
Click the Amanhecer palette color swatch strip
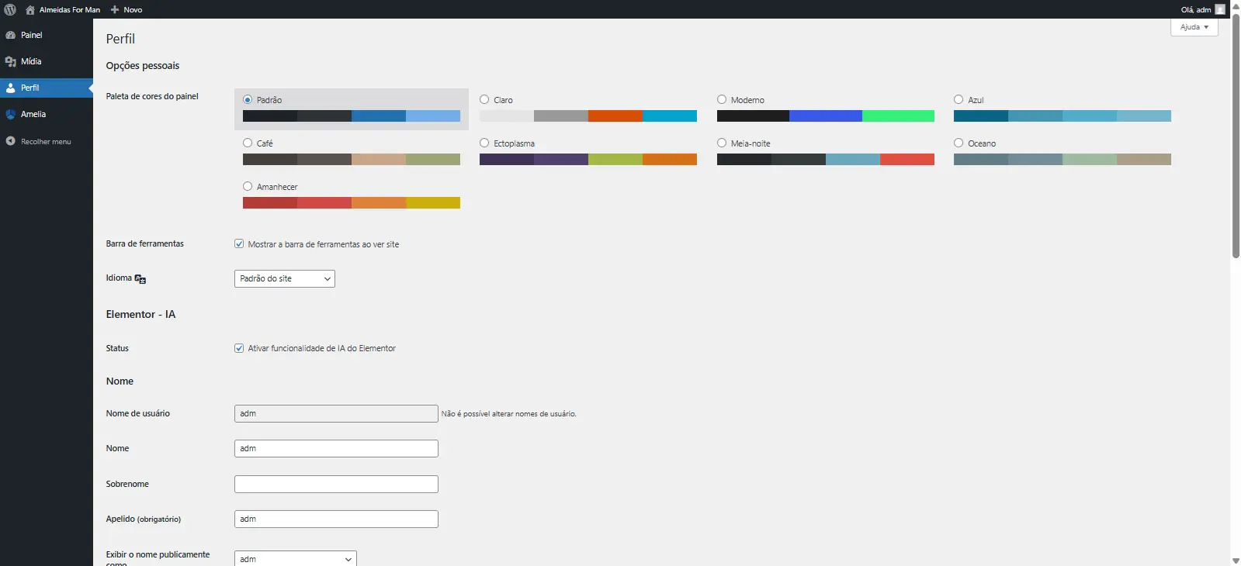[x=351, y=203]
